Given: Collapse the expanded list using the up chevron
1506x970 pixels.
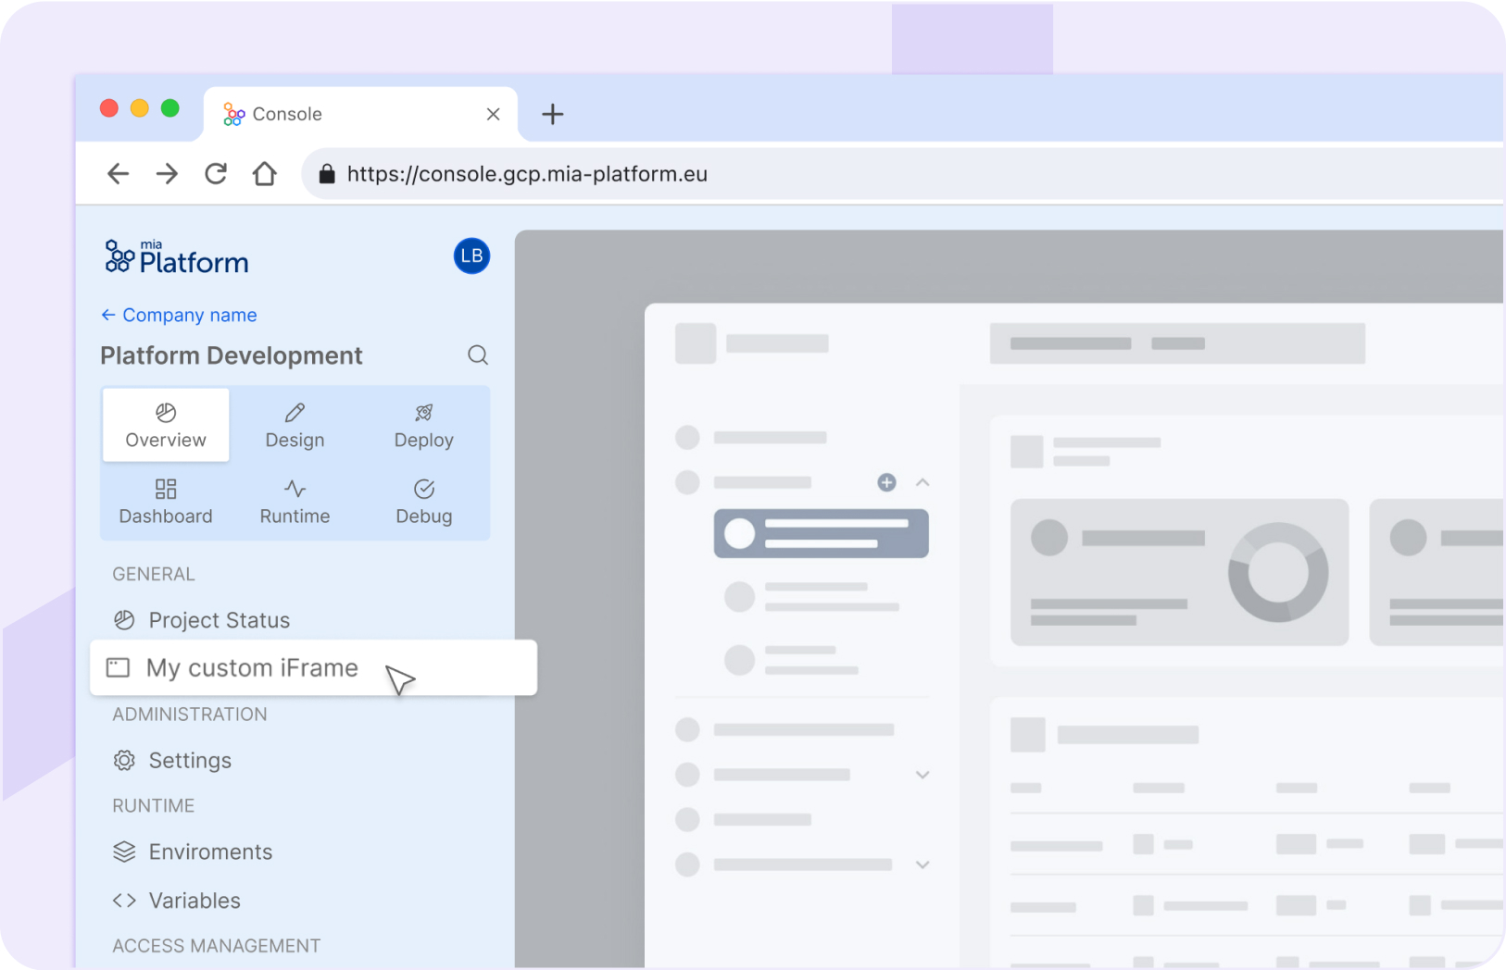Looking at the screenshot, I should pyautogui.click(x=922, y=482).
